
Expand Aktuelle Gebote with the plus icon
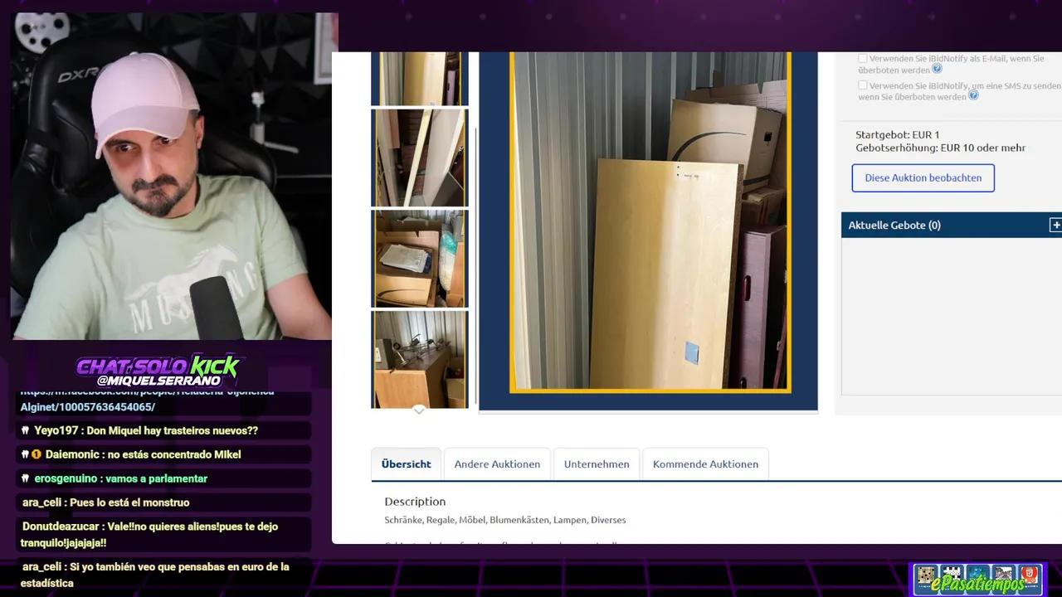coord(1055,225)
